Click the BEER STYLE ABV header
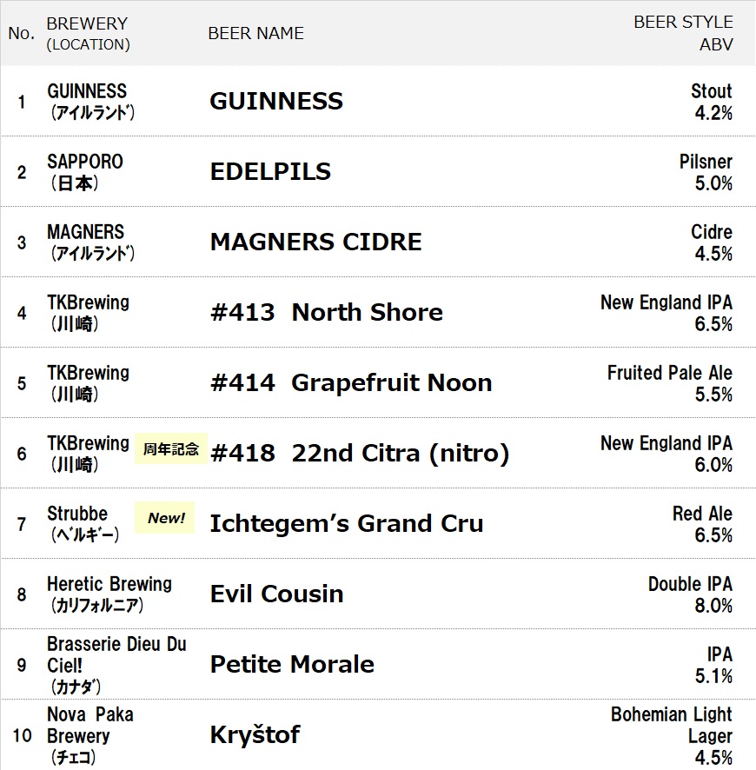This screenshot has height=770, width=756. coord(683,33)
